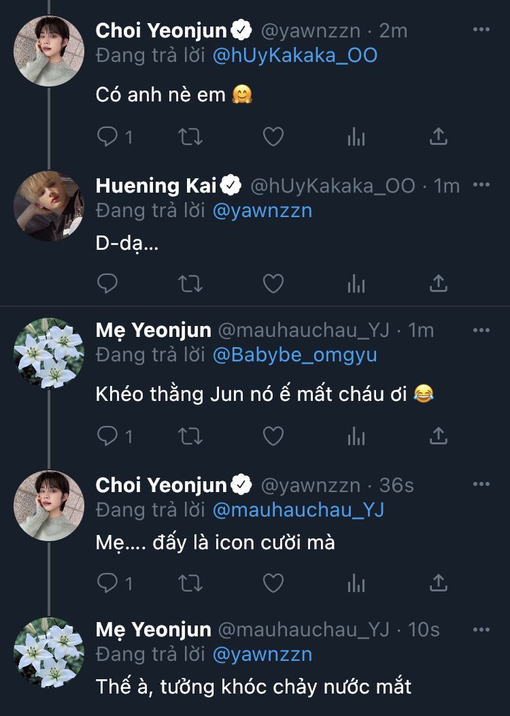This screenshot has width=510, height=716.
Task: Like the "Có anh nè em" tweet
Action: [x=273, y=137]
